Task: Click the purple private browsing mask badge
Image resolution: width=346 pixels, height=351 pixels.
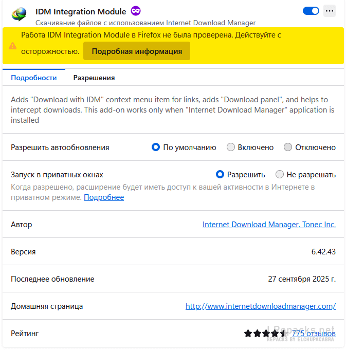Action: 136,11
